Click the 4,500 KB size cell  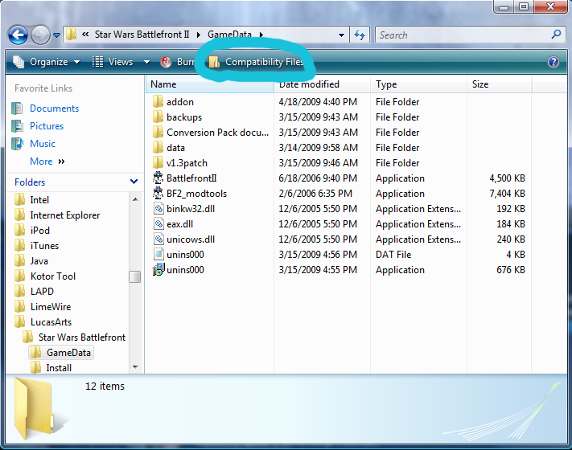(x=507, y=178)
